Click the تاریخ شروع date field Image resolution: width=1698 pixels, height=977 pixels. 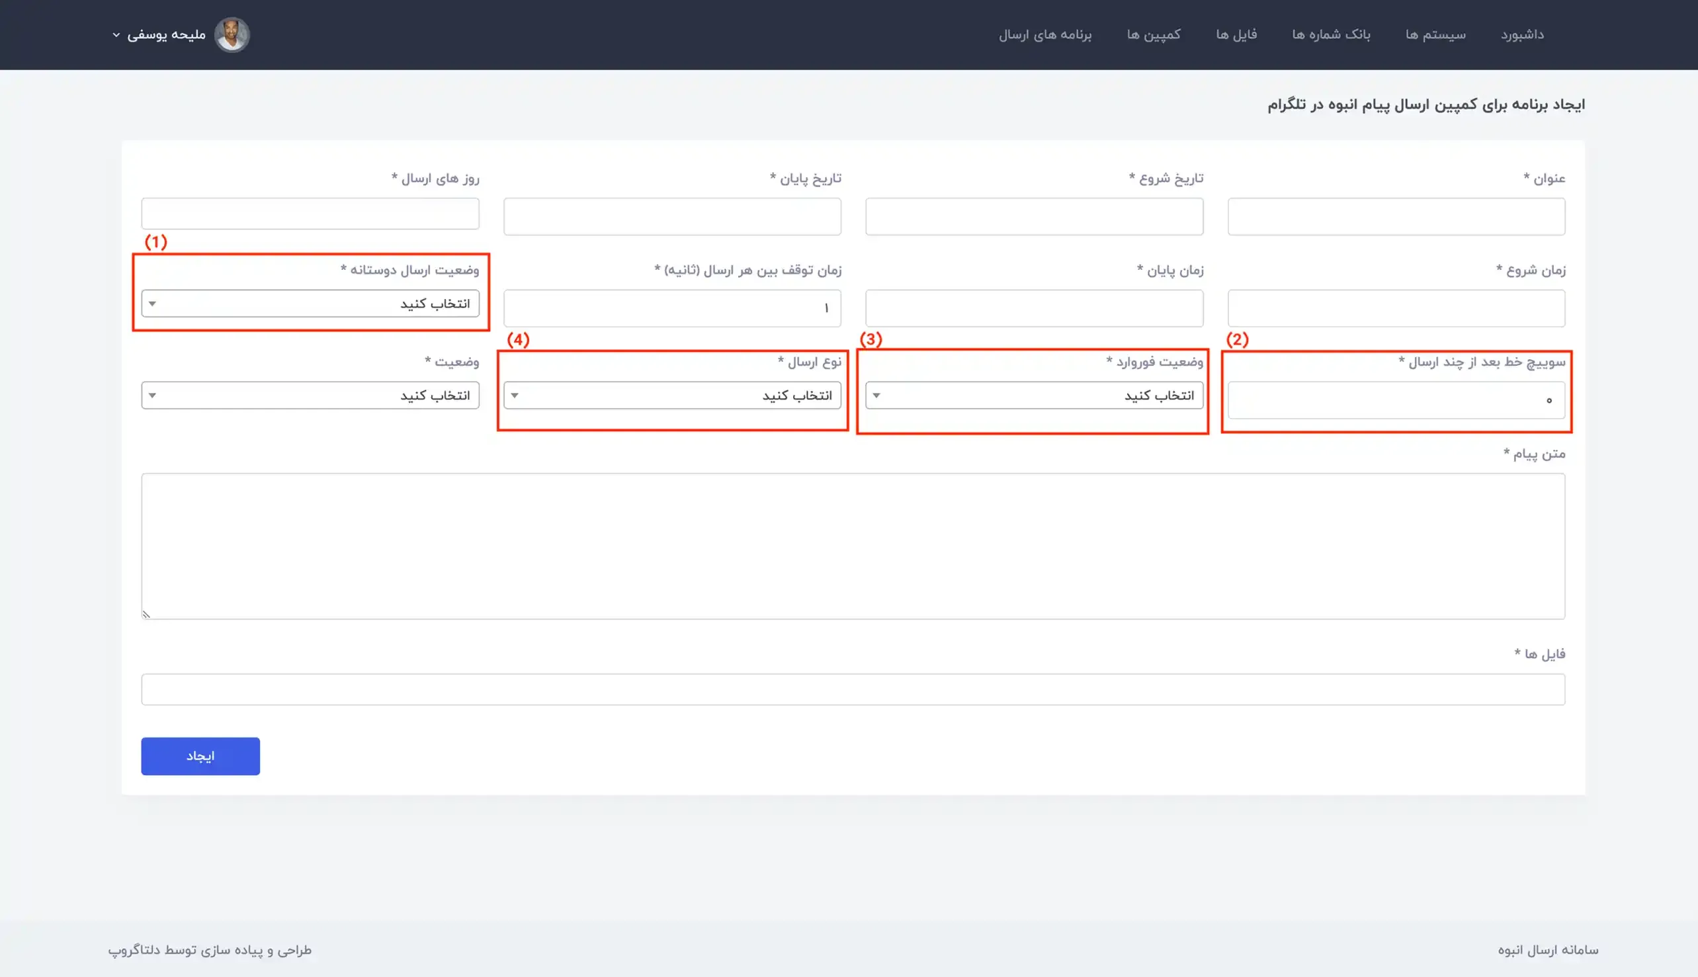1033,216
